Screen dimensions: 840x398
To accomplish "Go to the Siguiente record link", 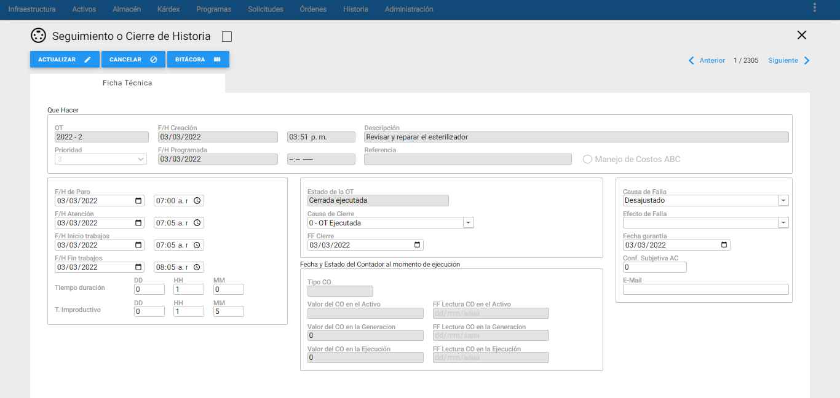I will pyautogui.click(x=783, y=60).
